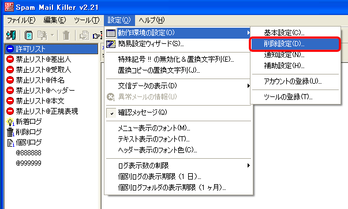Click the grey X icon beside 異常メールの情報
Viewport: 348px width, 209px height.
click(x=111, y=97)
